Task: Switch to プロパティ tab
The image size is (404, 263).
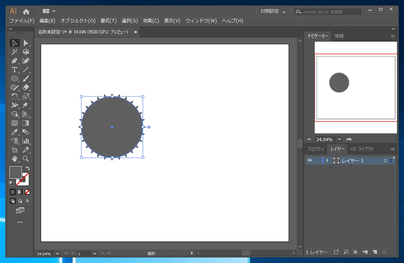Action: 316,149
